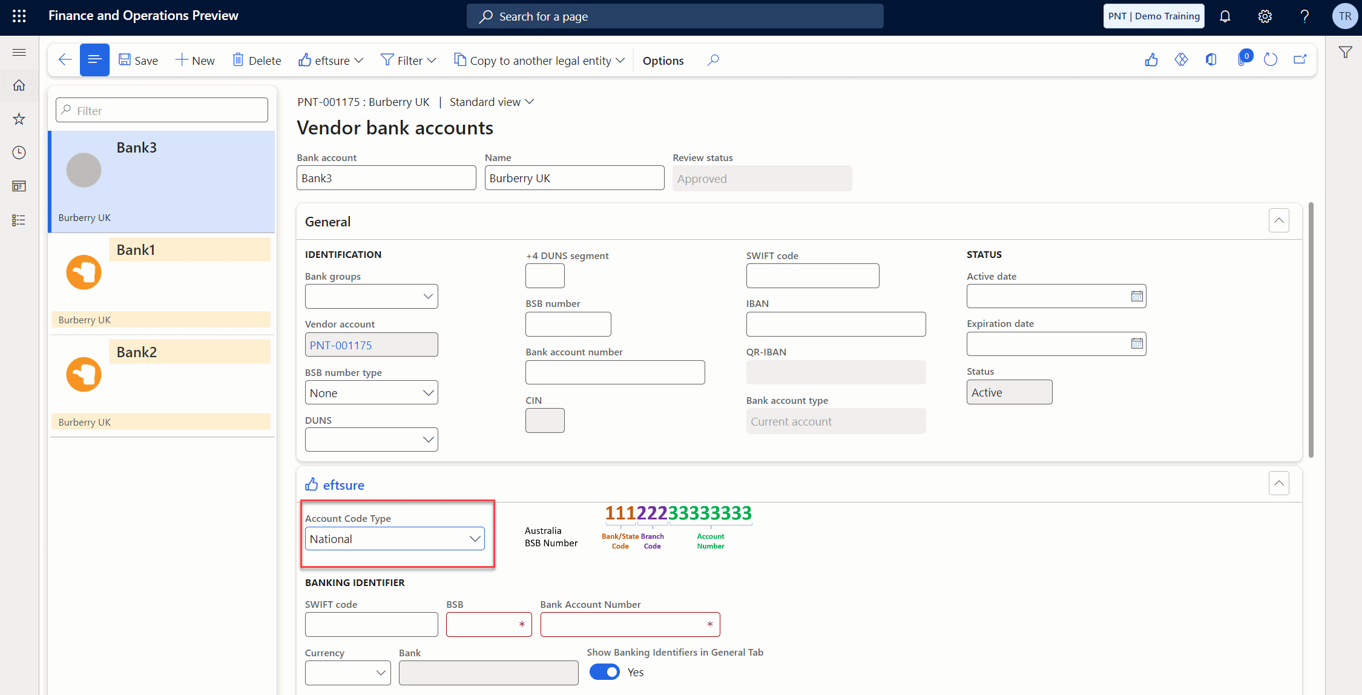Click New to add bank account
Viewport: 1362px width, 695px height.
[x=195, y=61]
